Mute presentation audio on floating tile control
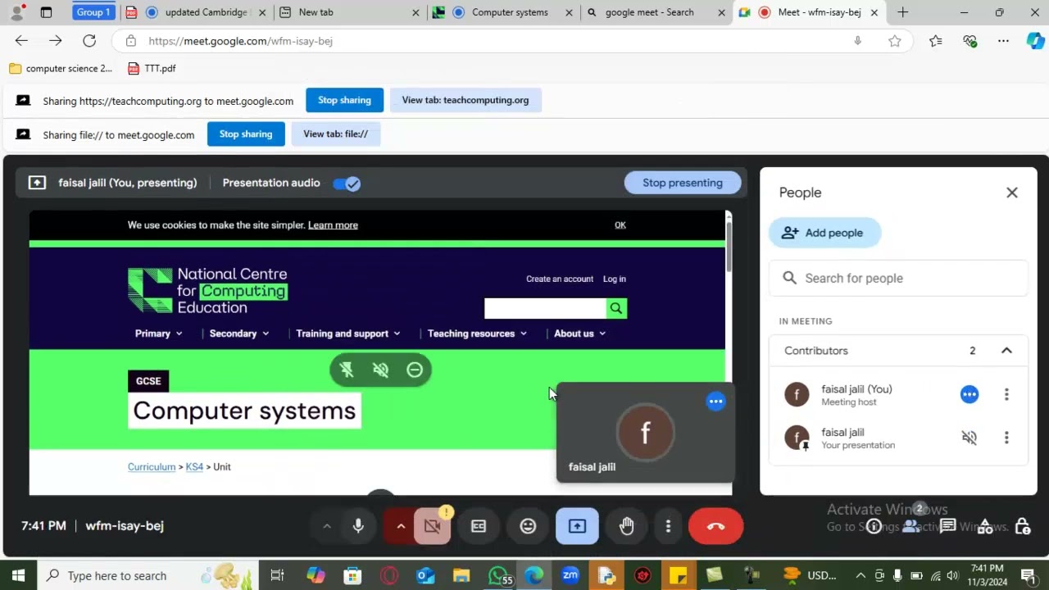1049x590 pixels. pyautogui.click(x=380, y=370)
